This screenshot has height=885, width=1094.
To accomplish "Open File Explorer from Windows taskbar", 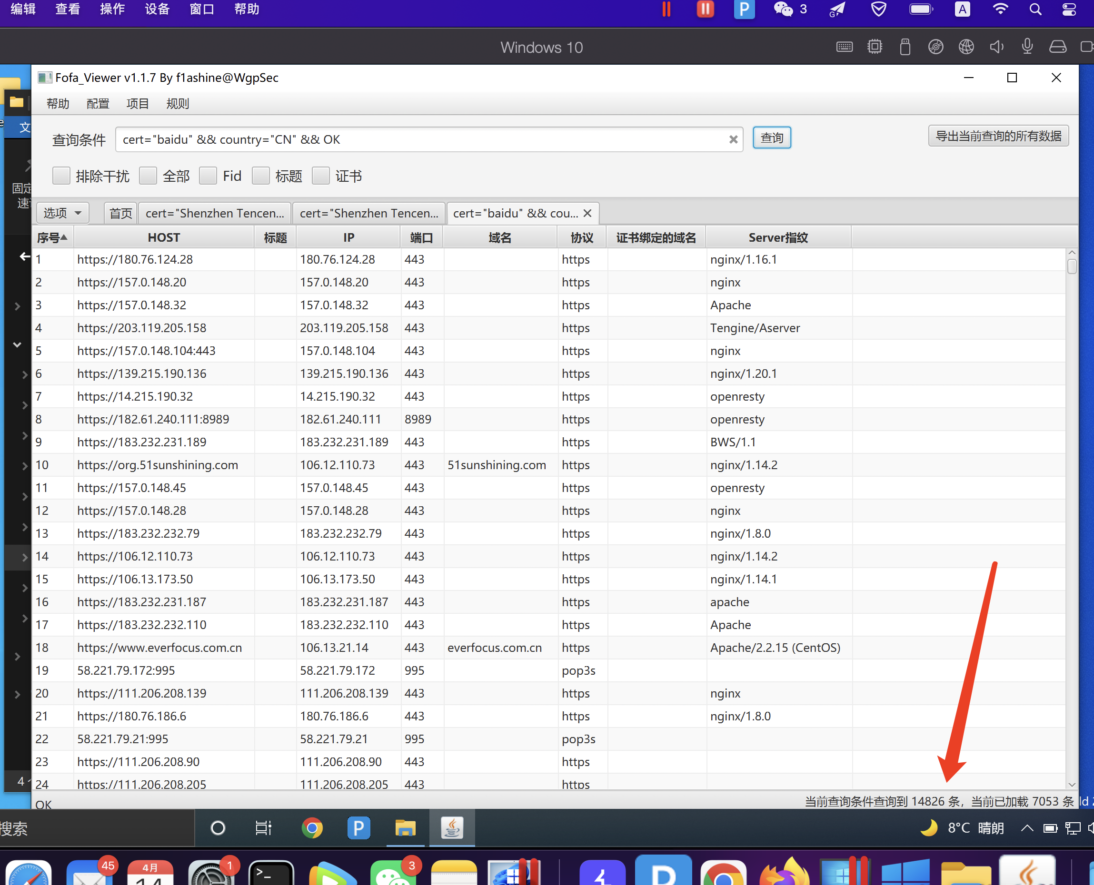I will click(405, 828).
